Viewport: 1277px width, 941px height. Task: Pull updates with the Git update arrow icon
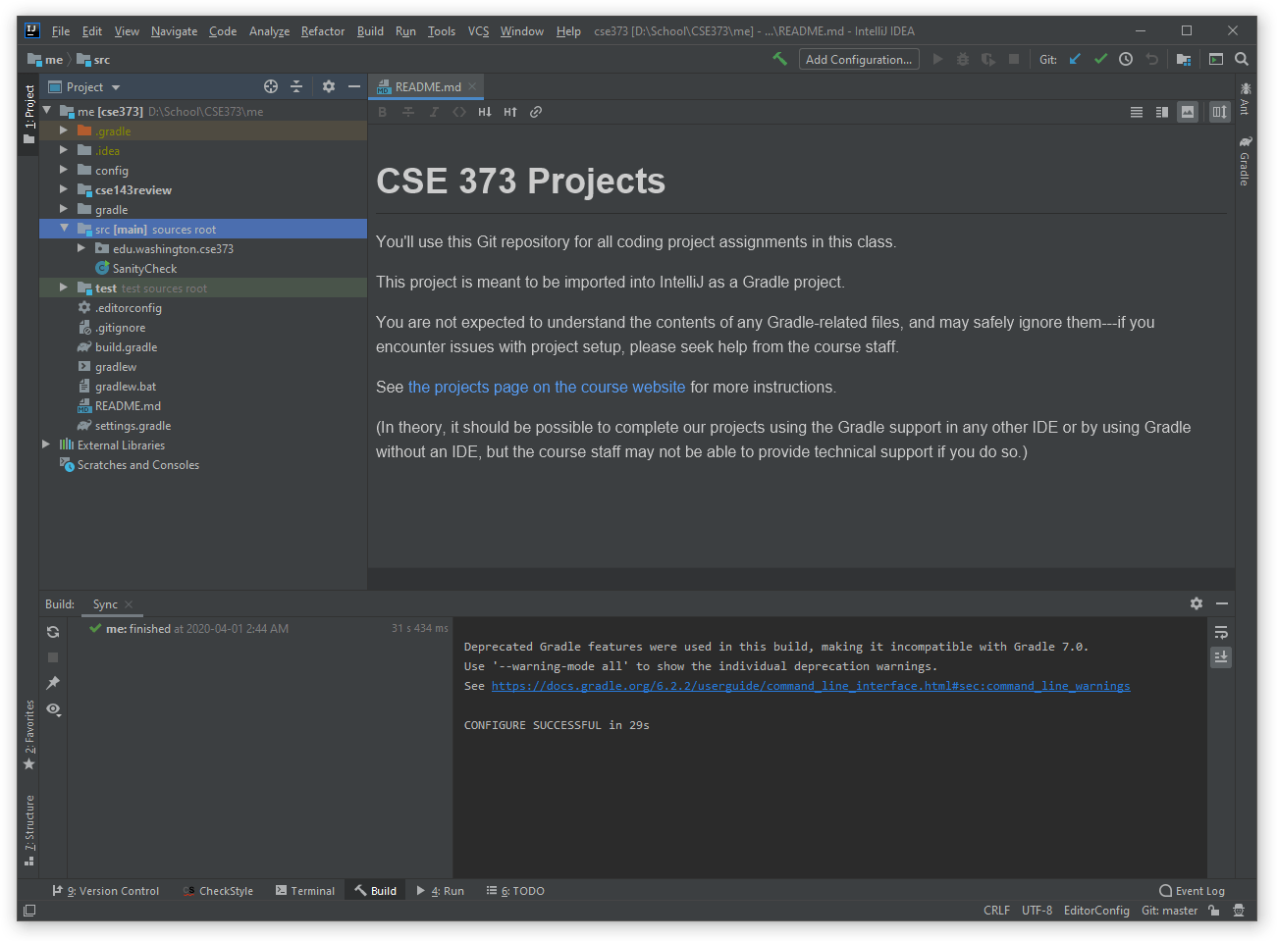point(1074,59)
